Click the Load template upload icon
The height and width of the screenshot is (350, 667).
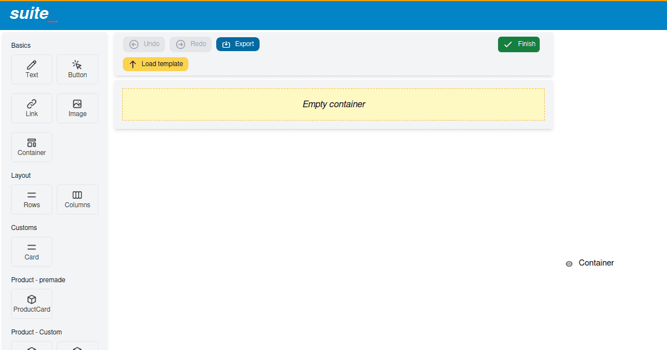(x=132, y=64)
